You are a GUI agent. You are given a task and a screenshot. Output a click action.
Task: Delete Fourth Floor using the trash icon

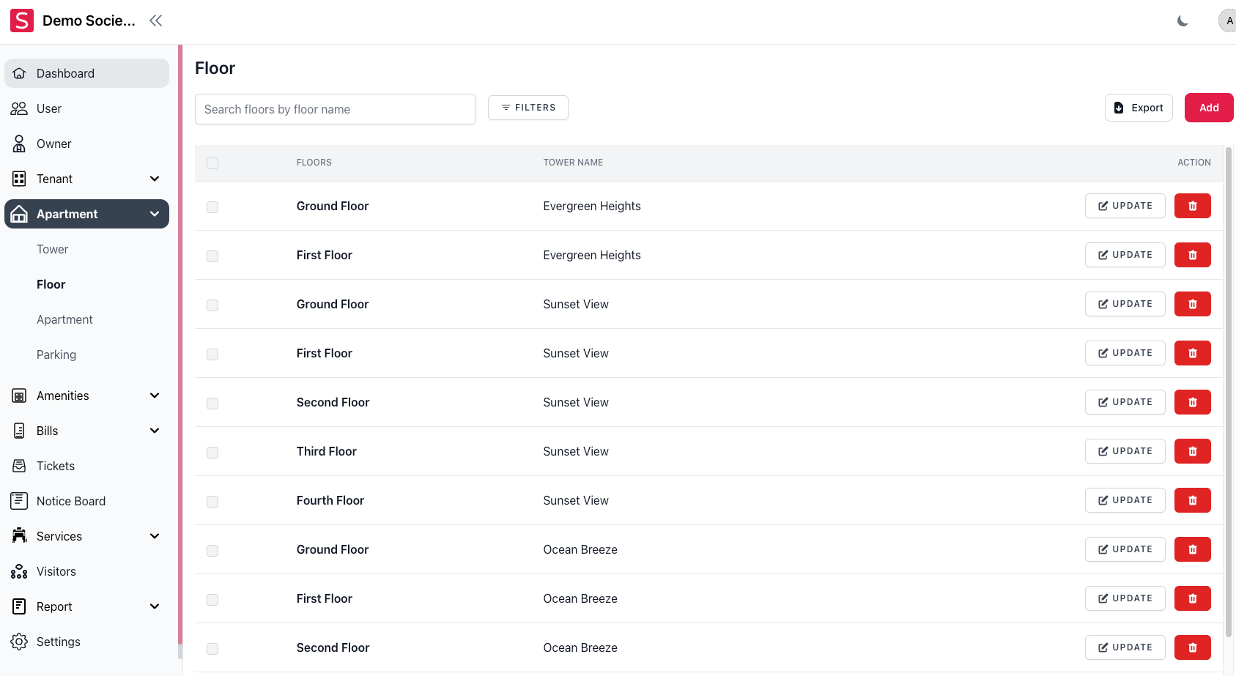click(1192, 500)
